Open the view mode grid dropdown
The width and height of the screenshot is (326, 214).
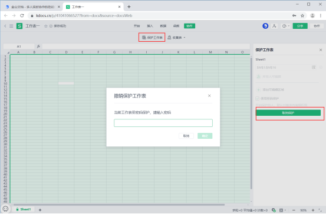pyautogui.click(x=282, y=210)
